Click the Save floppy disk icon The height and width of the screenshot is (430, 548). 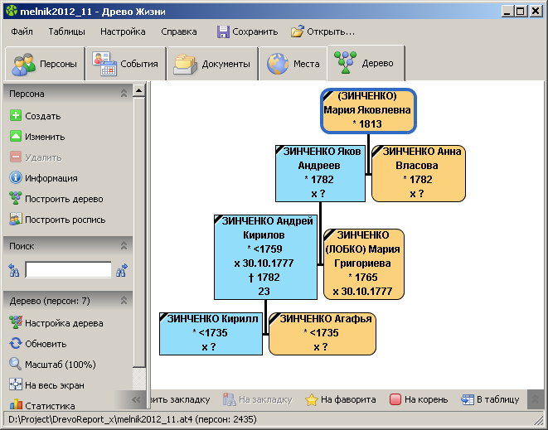(x=223, y=31)
